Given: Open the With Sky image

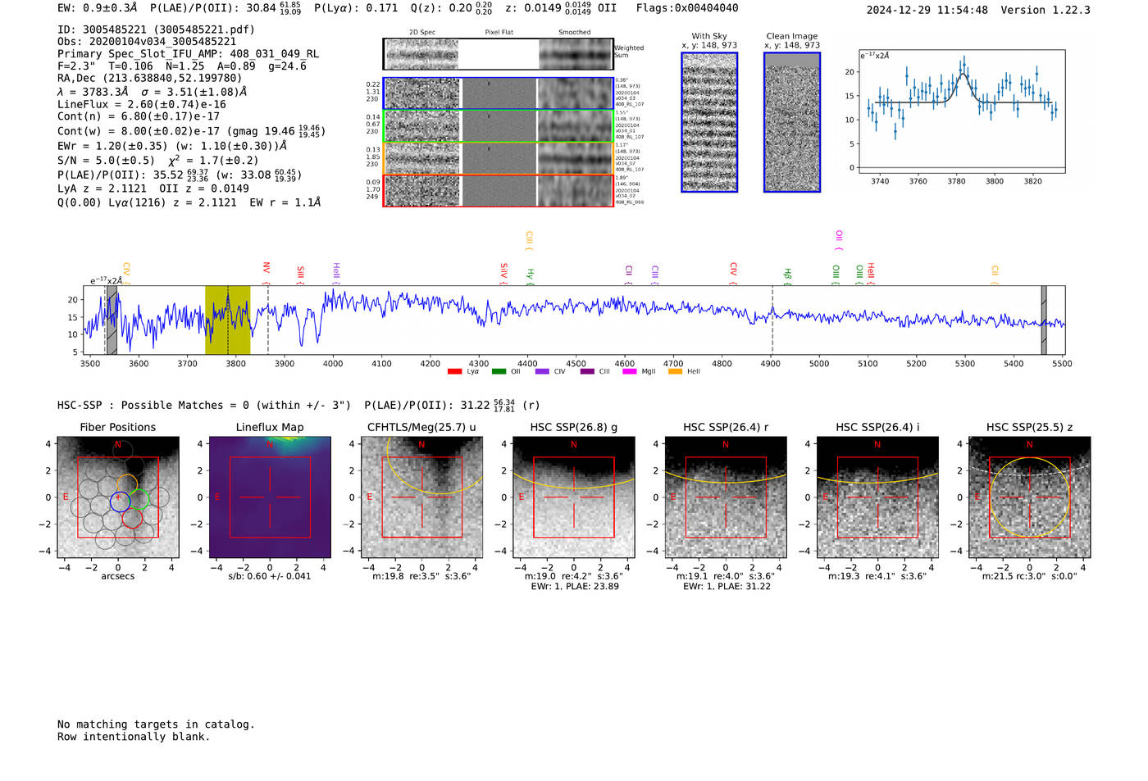Looking at the screenshot, I should click(709, 122).
